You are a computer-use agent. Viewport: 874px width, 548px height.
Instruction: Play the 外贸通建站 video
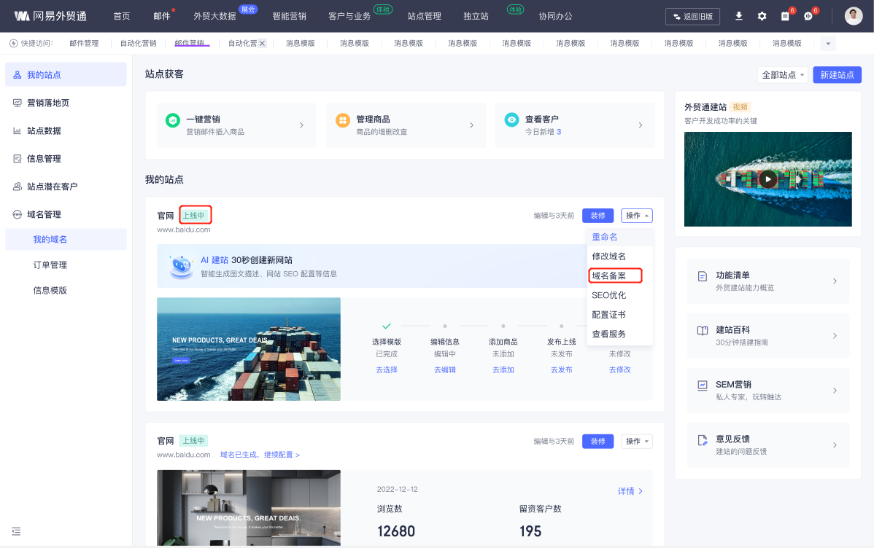[767, 179]
